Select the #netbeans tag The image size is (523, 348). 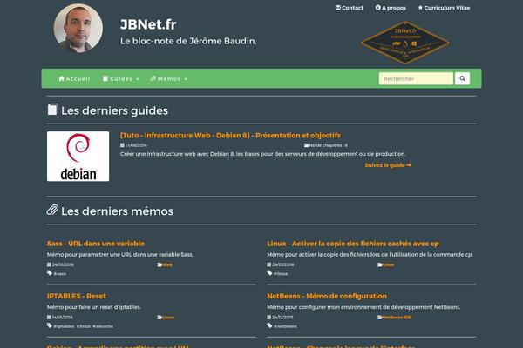pos(285,326)
